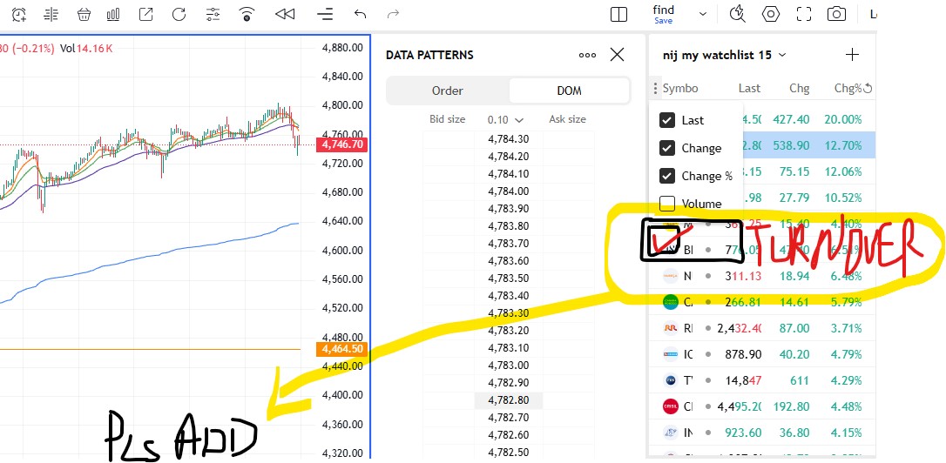
Task: Click the quick search magnifier icon
Action: 737,15
